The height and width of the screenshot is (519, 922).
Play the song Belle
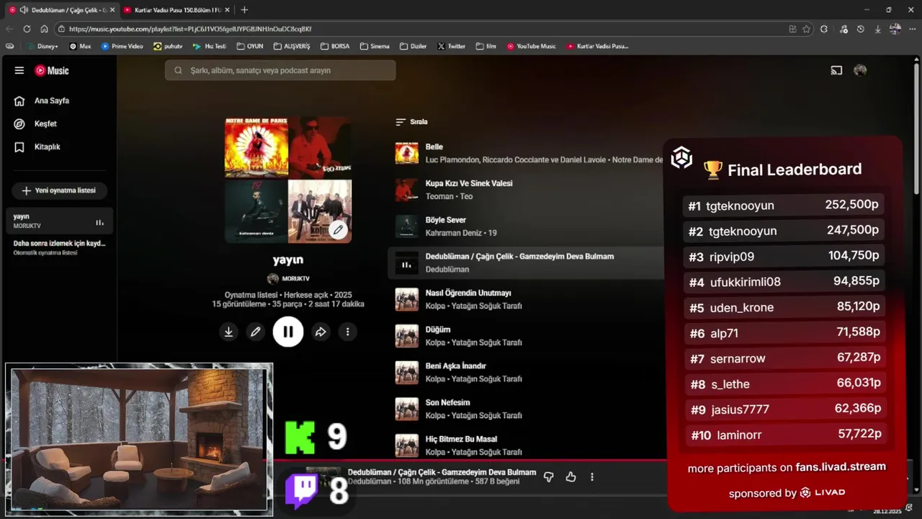(434, 146)
